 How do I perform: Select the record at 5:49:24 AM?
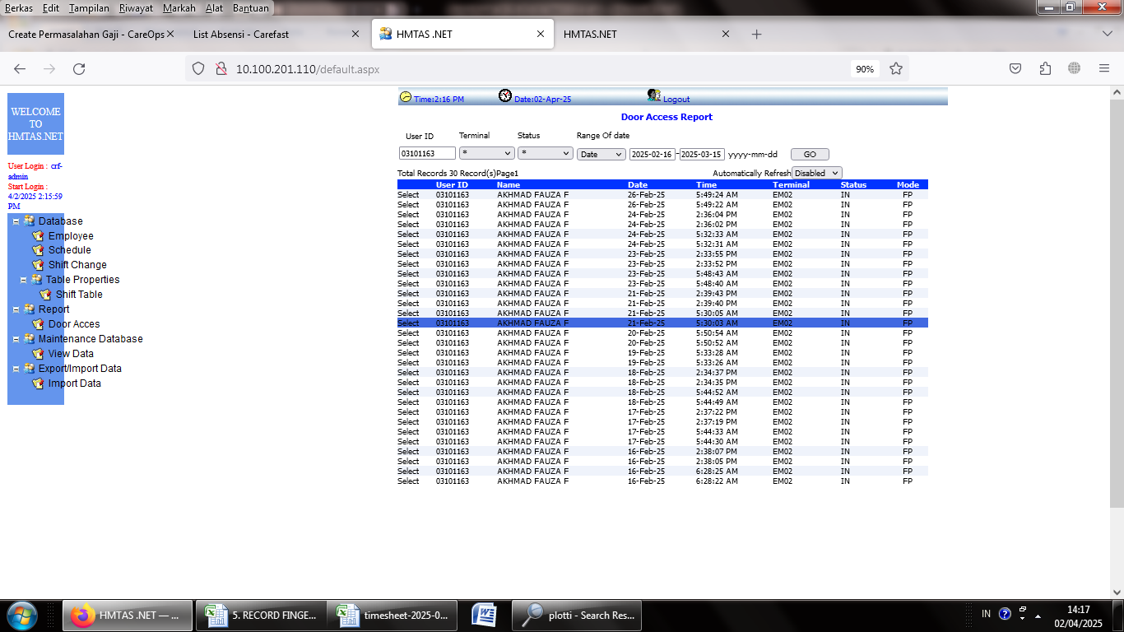[x=408, y=195]
